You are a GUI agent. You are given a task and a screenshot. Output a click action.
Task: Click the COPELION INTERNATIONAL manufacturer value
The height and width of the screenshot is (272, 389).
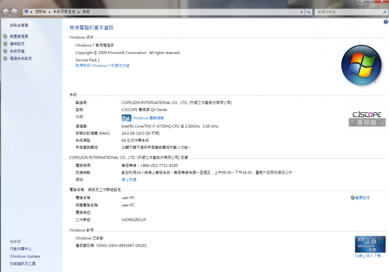[x=176, y=103]
